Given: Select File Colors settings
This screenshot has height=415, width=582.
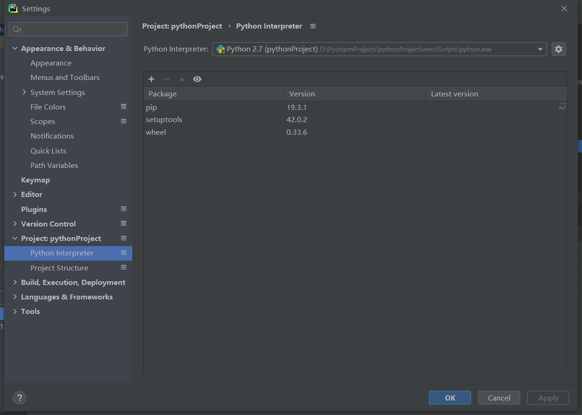Looking at the screenshot, I should [x=48, y=107].
